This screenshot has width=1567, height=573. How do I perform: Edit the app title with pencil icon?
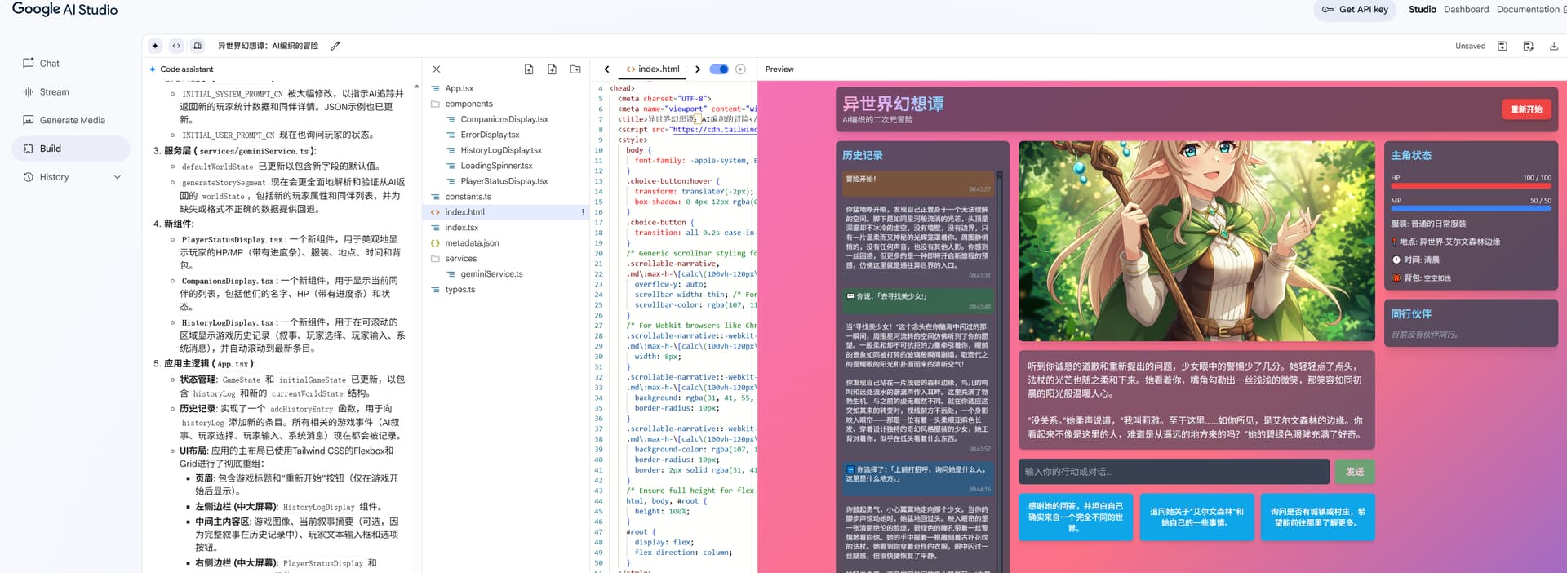click(x=335, y=46)
